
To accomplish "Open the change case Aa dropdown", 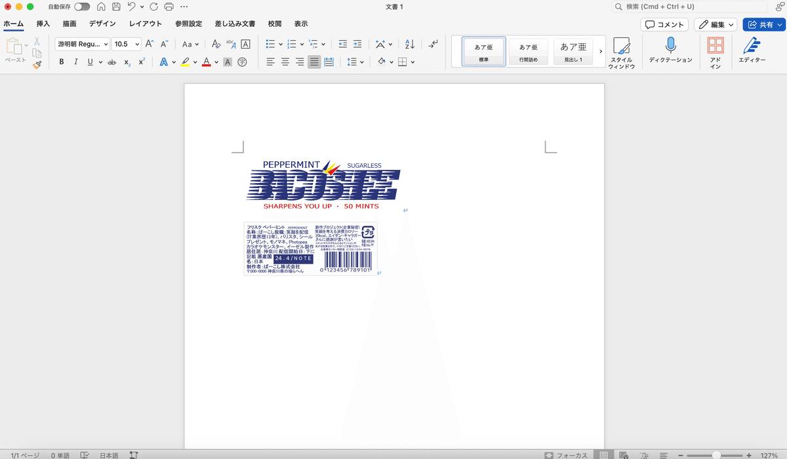I will [190, 44].
